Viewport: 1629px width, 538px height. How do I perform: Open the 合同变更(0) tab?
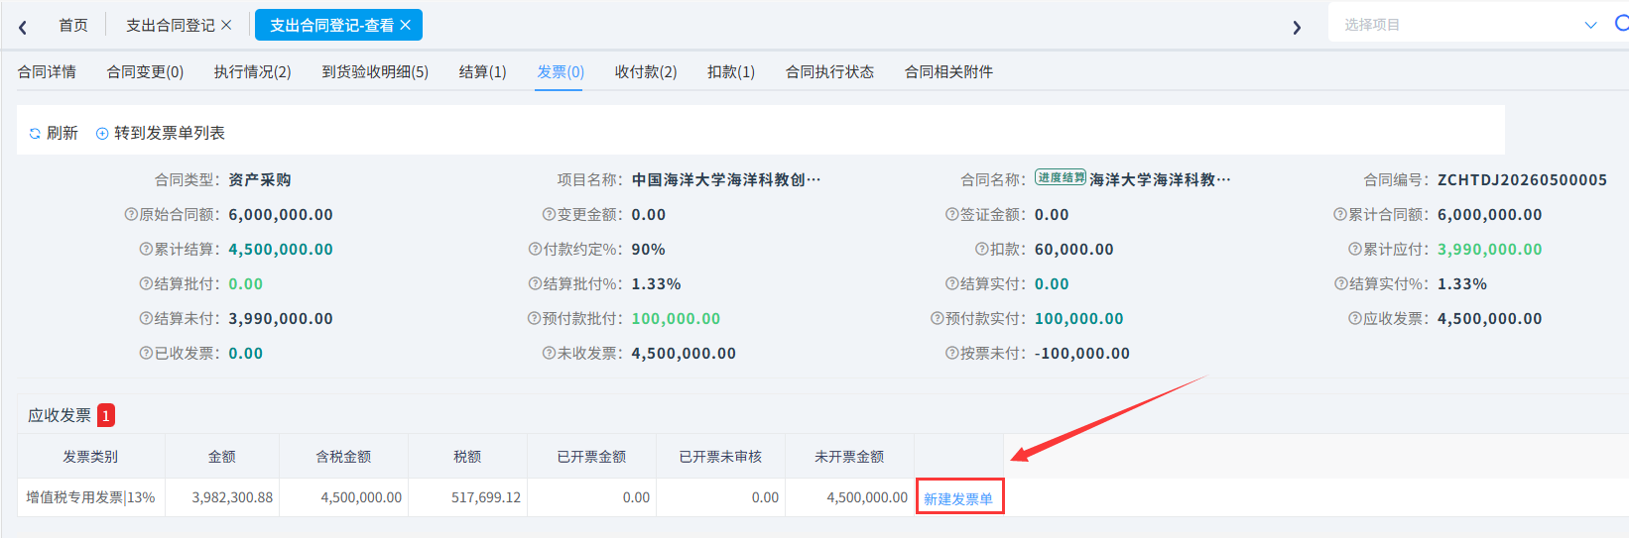point(145,71)
